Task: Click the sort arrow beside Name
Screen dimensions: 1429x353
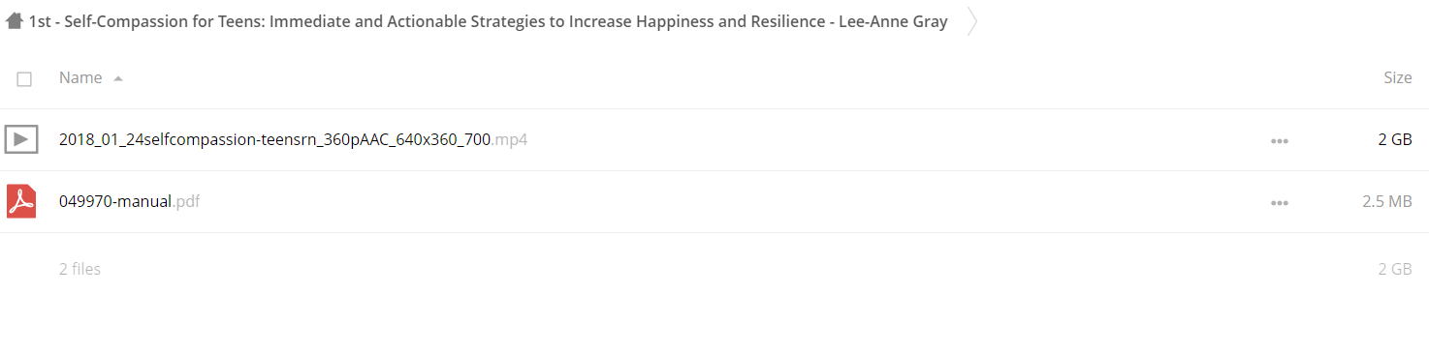Action: [118, 78]
